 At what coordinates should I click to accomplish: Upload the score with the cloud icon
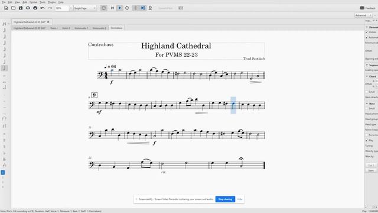tap(28, 8)
